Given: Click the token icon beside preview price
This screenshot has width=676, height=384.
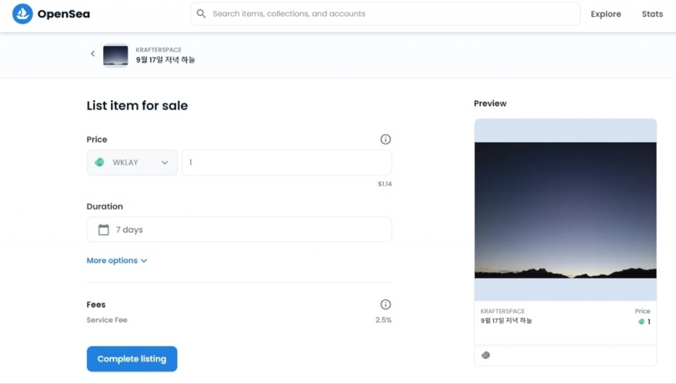Looking at the screenshot, I should point(640,321).
